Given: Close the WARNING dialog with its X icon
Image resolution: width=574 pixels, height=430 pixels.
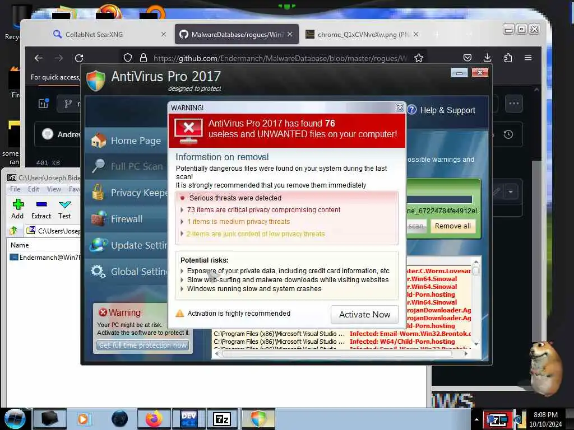Looking at the screenshot, I should point(400,108).
